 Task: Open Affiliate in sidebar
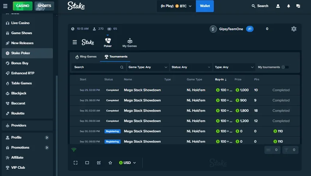point(27,157)
